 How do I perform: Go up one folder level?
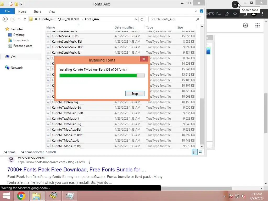click(x=25, y=19)
